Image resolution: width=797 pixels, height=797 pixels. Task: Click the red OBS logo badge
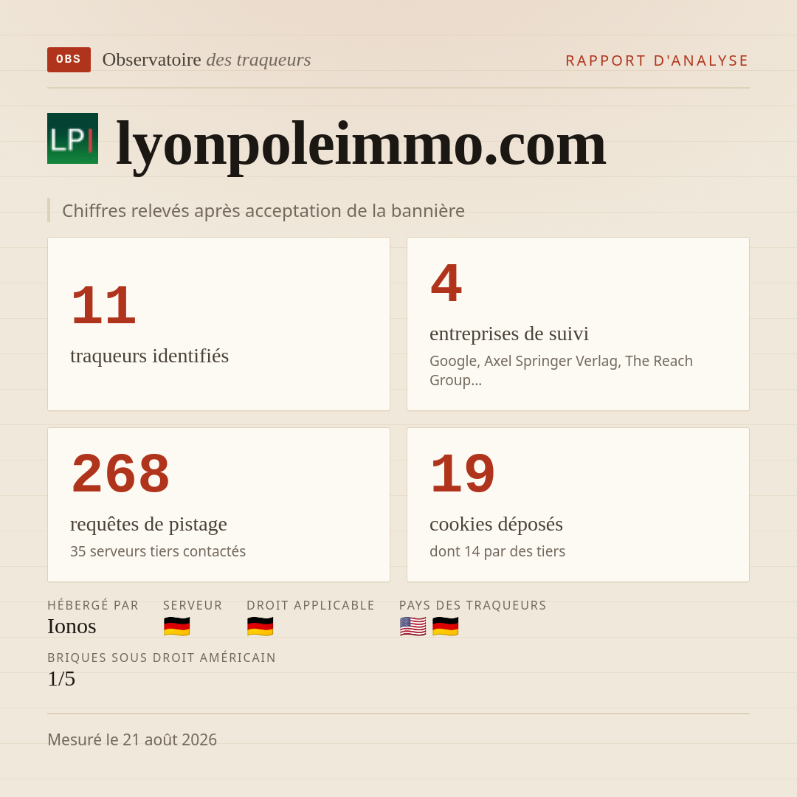(x=69, y=60)
